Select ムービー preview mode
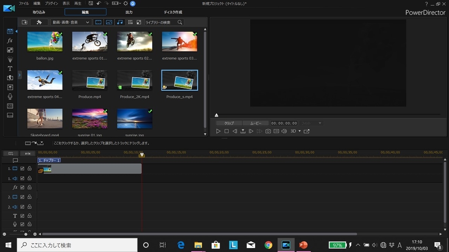The image size is (449, 252). (x=256, y=123)
